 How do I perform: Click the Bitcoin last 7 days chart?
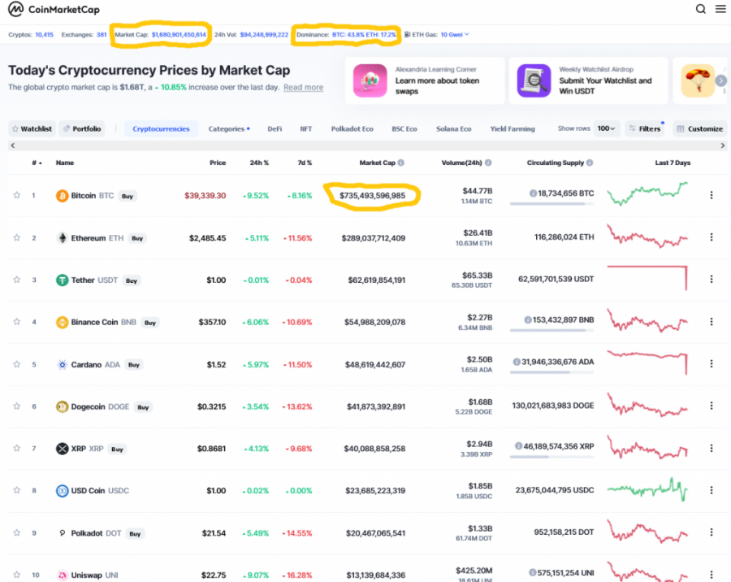point(647,193)
